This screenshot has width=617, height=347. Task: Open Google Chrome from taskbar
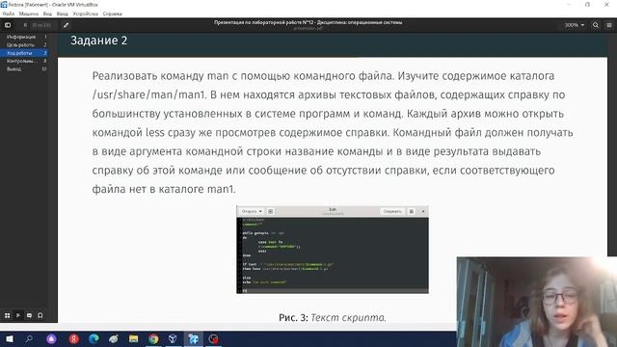(x=153, y=338)
